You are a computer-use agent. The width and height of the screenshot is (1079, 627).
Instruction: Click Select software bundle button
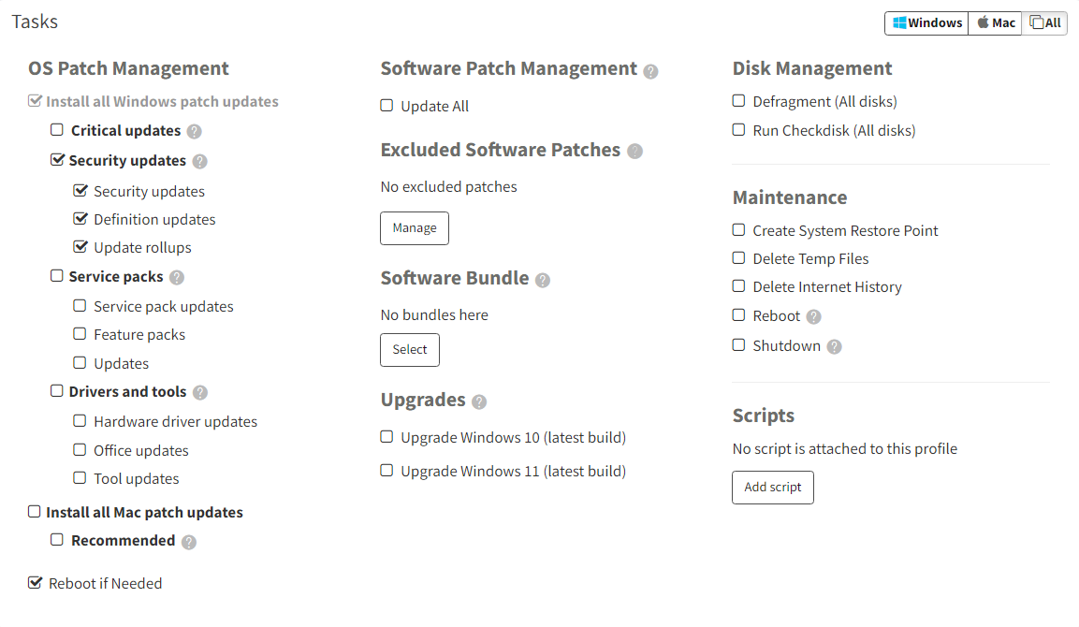[410, 350]
